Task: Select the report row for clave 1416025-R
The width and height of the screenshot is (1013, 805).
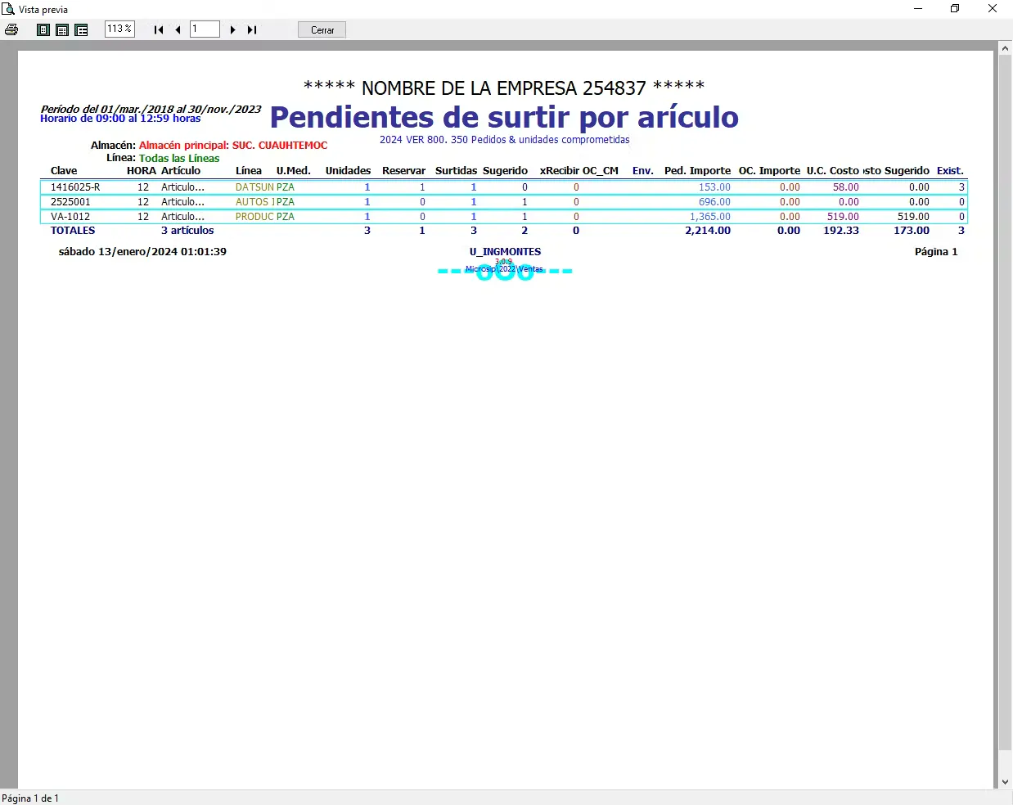Action: pos(504,187)
